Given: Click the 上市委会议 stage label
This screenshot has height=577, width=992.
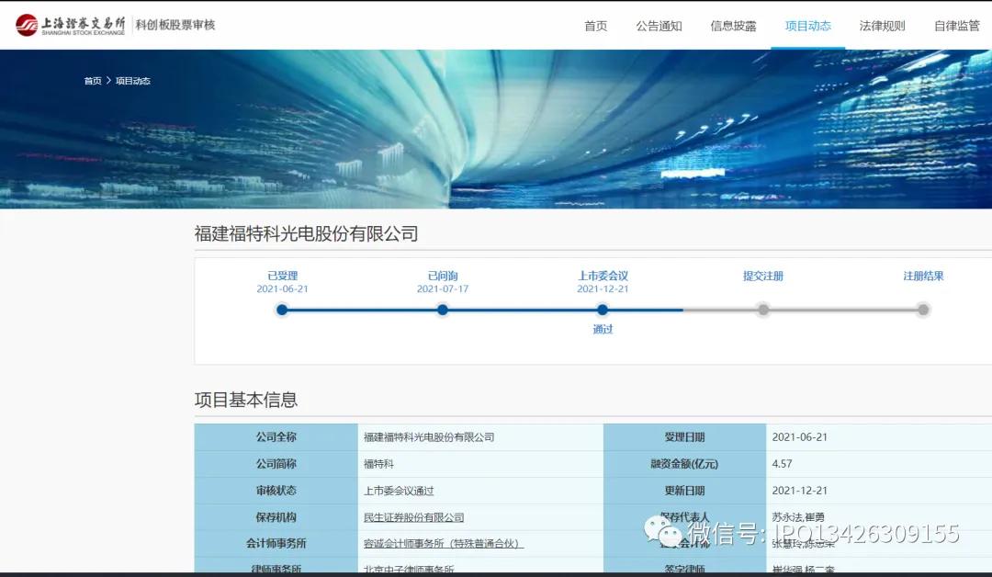Looking at the screenshot, I should tap(603, 276).
